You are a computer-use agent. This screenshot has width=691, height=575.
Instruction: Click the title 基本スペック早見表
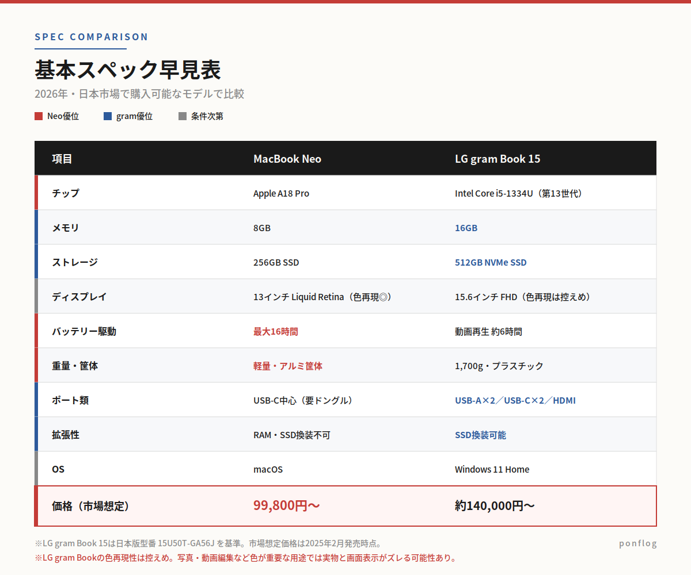coord(128,70)
